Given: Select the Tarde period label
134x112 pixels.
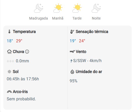Looking at the screenshot, I should [x=77, y=18].
